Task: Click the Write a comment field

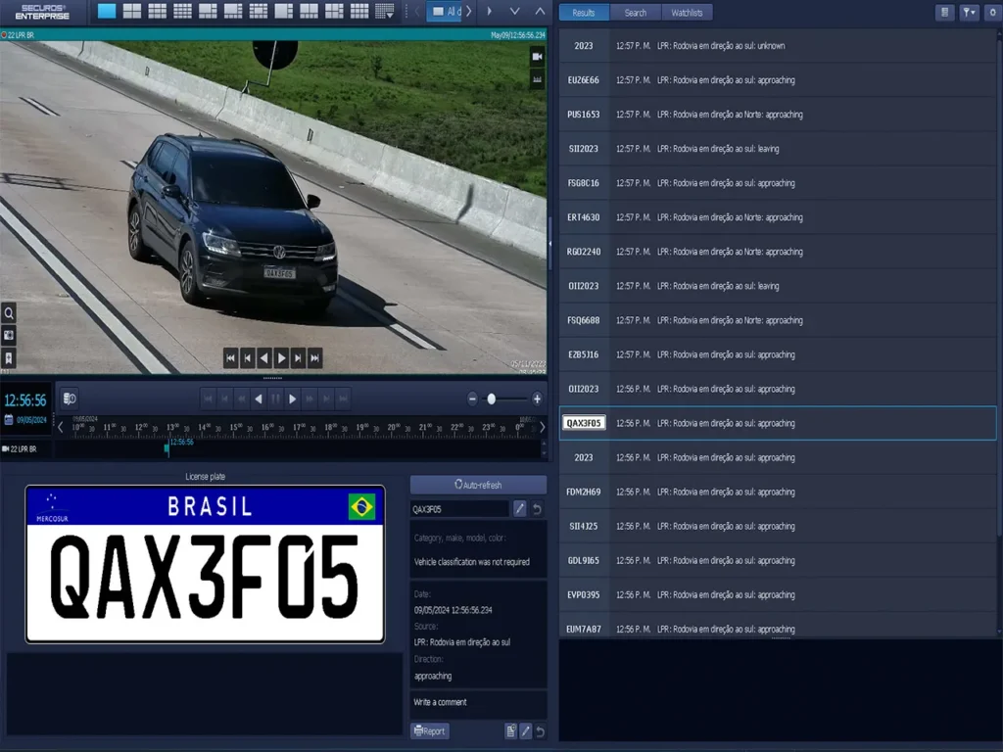Action: point(478,703)
